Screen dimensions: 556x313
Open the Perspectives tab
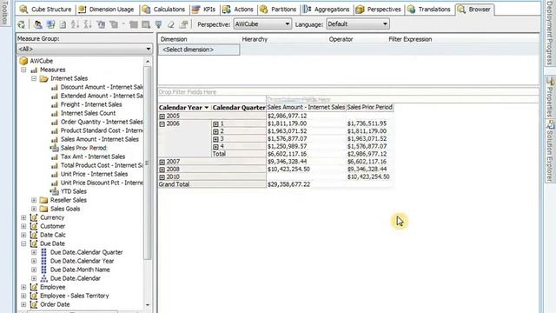(379, 10)
